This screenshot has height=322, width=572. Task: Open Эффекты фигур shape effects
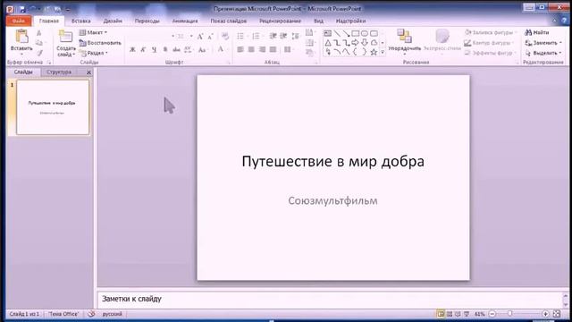pos(490,53)
